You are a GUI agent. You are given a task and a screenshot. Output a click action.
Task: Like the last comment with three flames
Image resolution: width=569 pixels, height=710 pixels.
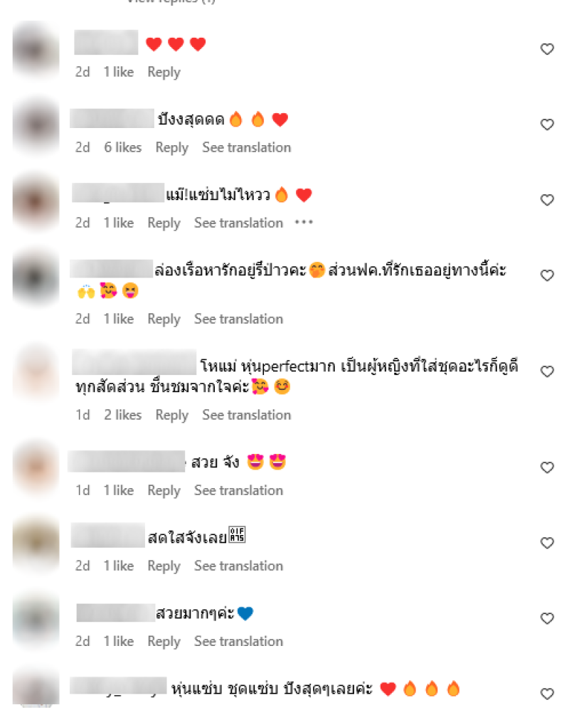point(547,694)
